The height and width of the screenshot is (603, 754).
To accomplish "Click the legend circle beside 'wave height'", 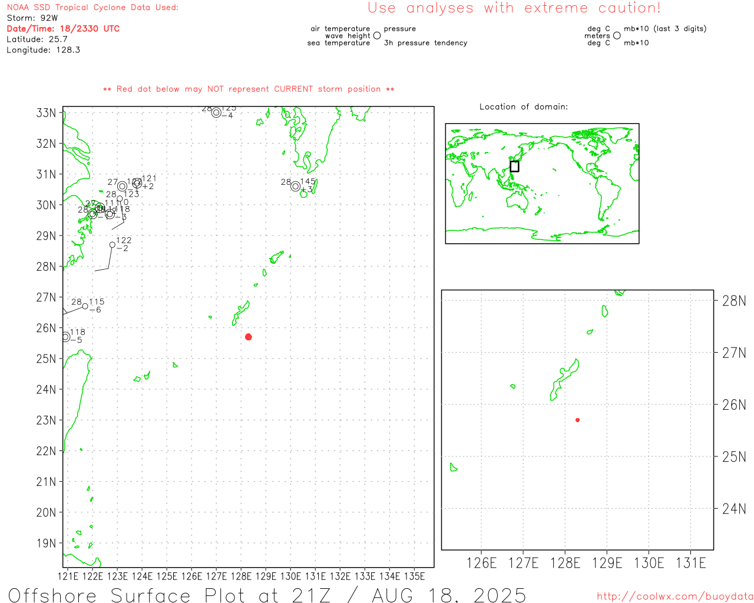I will pyautogui.click(x=377, y=35).
